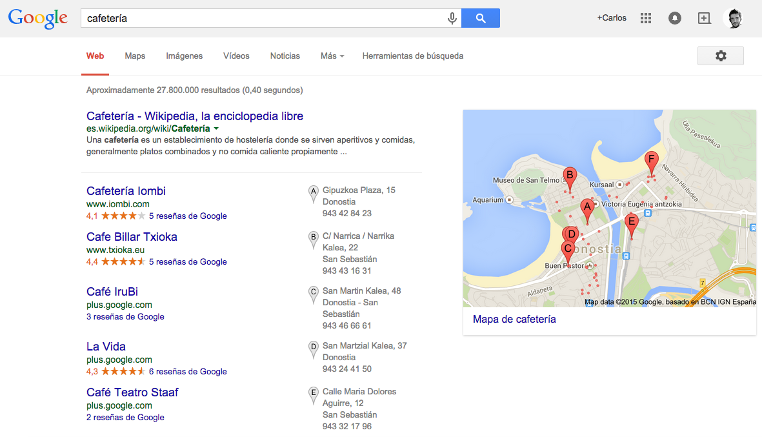This screenshot has height=437, width=762.
Task: Click the results count text
Action: (x=194, y=90)
